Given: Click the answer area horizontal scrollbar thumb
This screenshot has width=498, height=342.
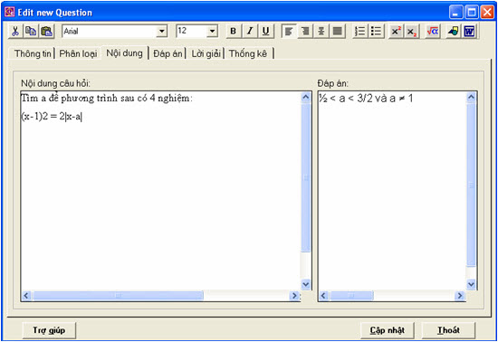Looking at the screenshot, I should [x=351, y=296].
